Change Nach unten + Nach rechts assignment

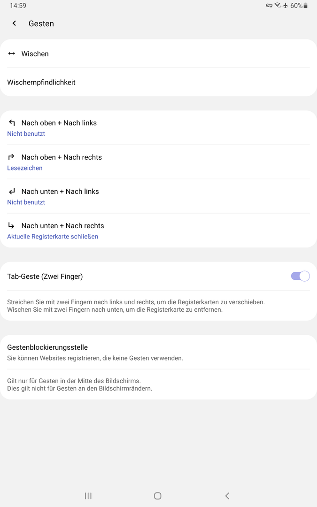point(159,230)
